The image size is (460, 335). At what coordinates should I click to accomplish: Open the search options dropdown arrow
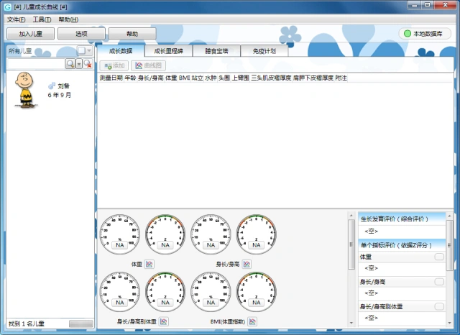79,64
